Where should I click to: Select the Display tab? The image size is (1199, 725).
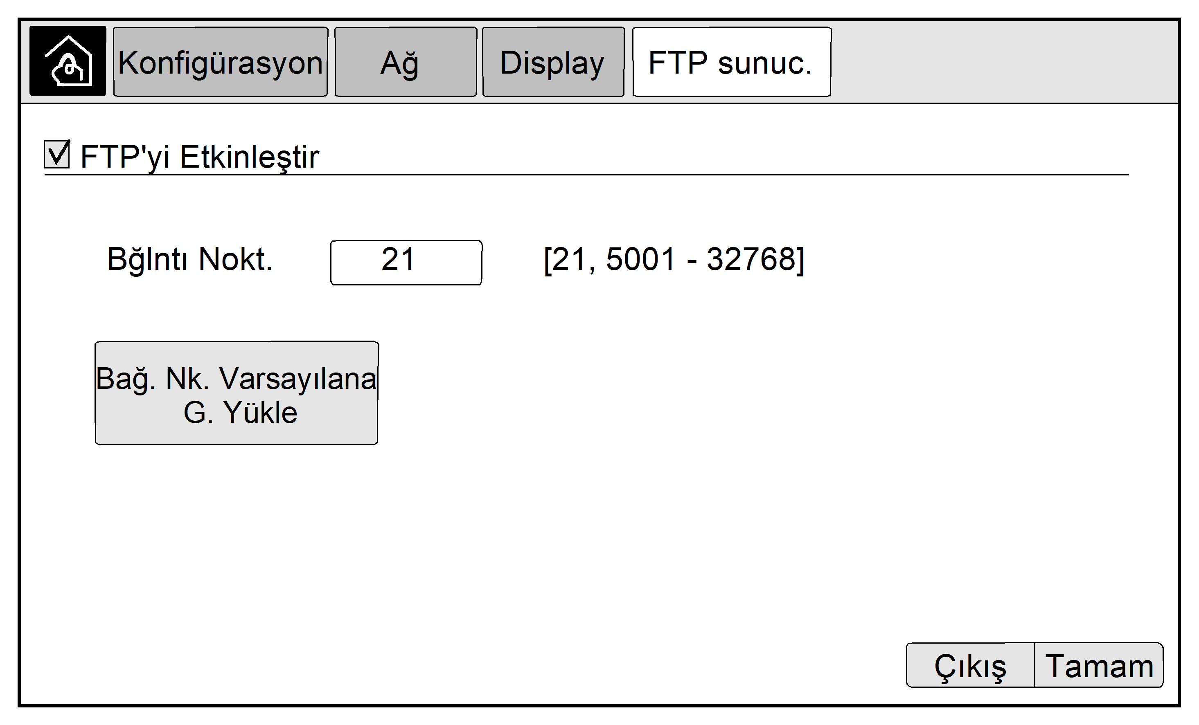553,62
